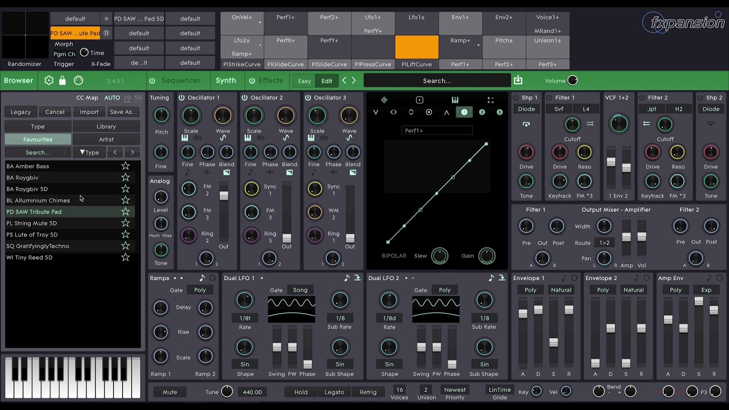Click the save preset download icon
The image size is (729, 410).
[518, 80]
